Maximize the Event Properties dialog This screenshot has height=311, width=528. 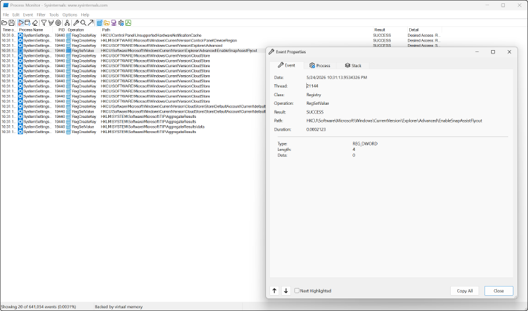pos(493,52)
